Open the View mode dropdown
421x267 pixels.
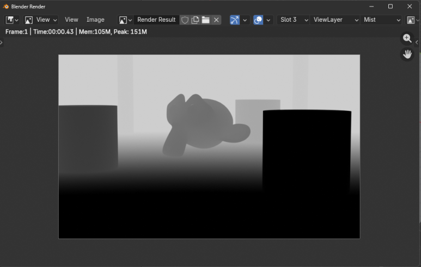(x=41, y=20)
